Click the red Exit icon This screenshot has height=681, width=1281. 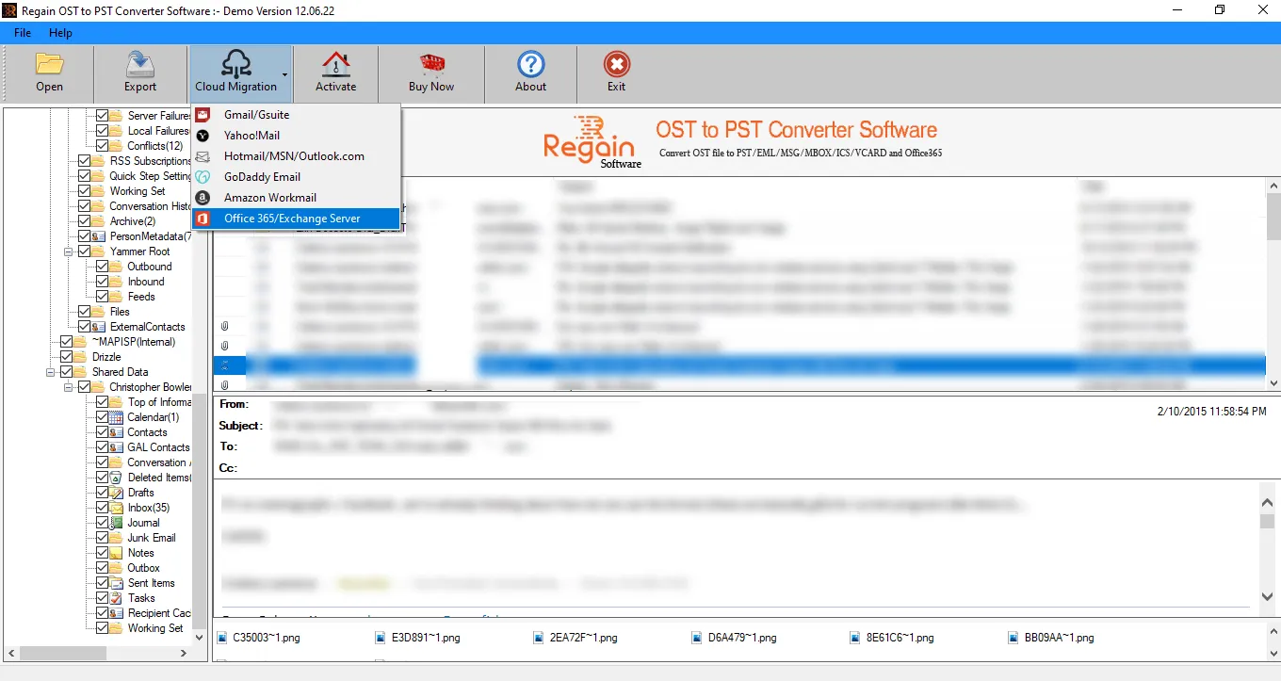point(617,64)
